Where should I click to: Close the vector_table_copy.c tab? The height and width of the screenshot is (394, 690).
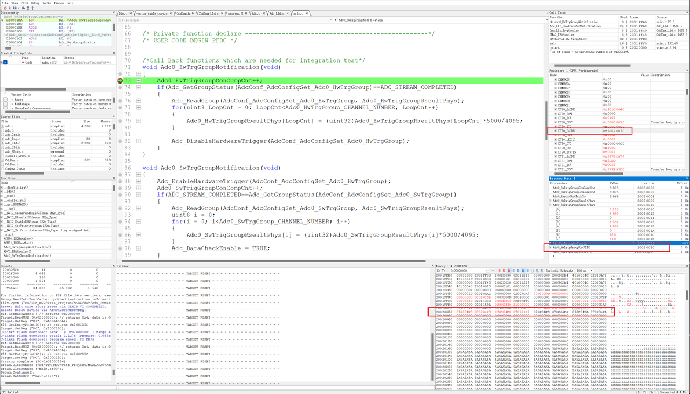tap(171, 13)
